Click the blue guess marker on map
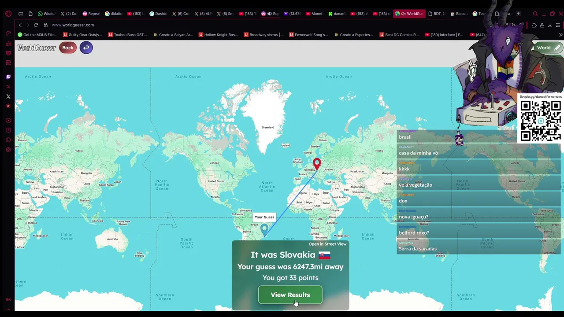Viewport: 564px width, 317px height. (x=264, y=229)
